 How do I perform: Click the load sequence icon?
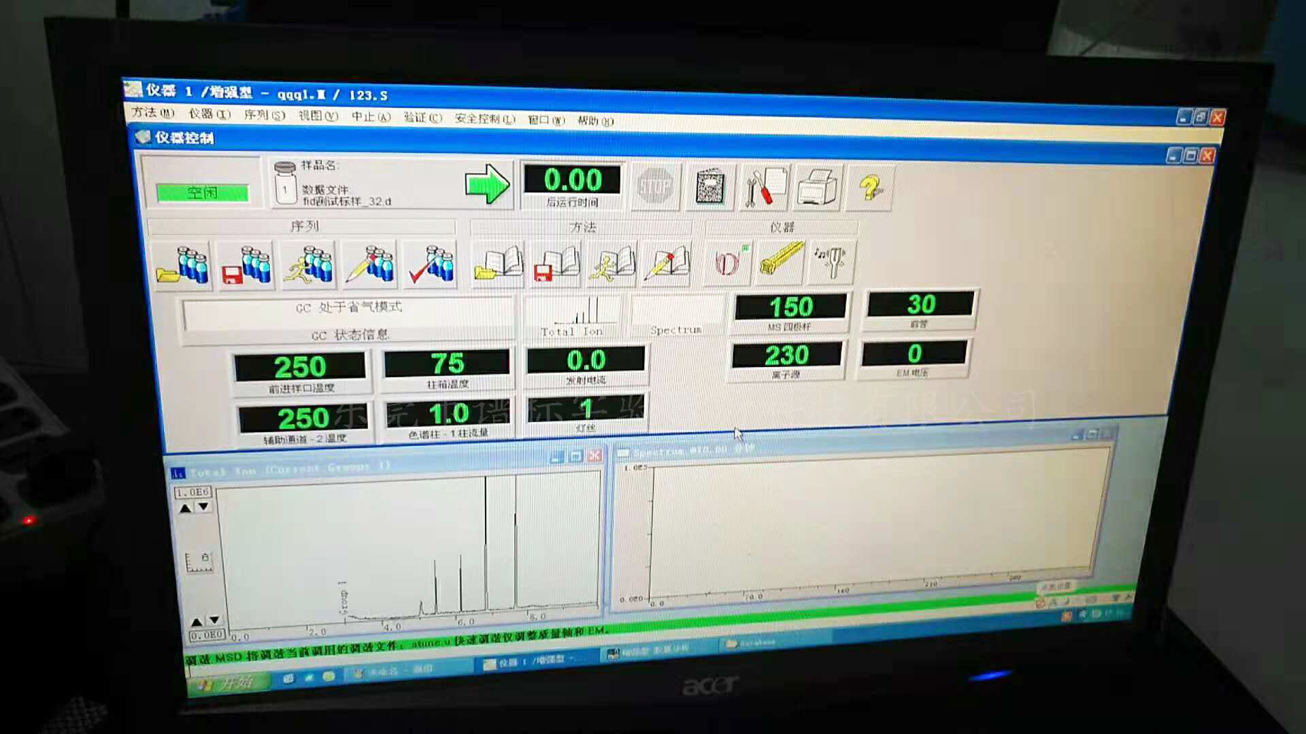182,265
